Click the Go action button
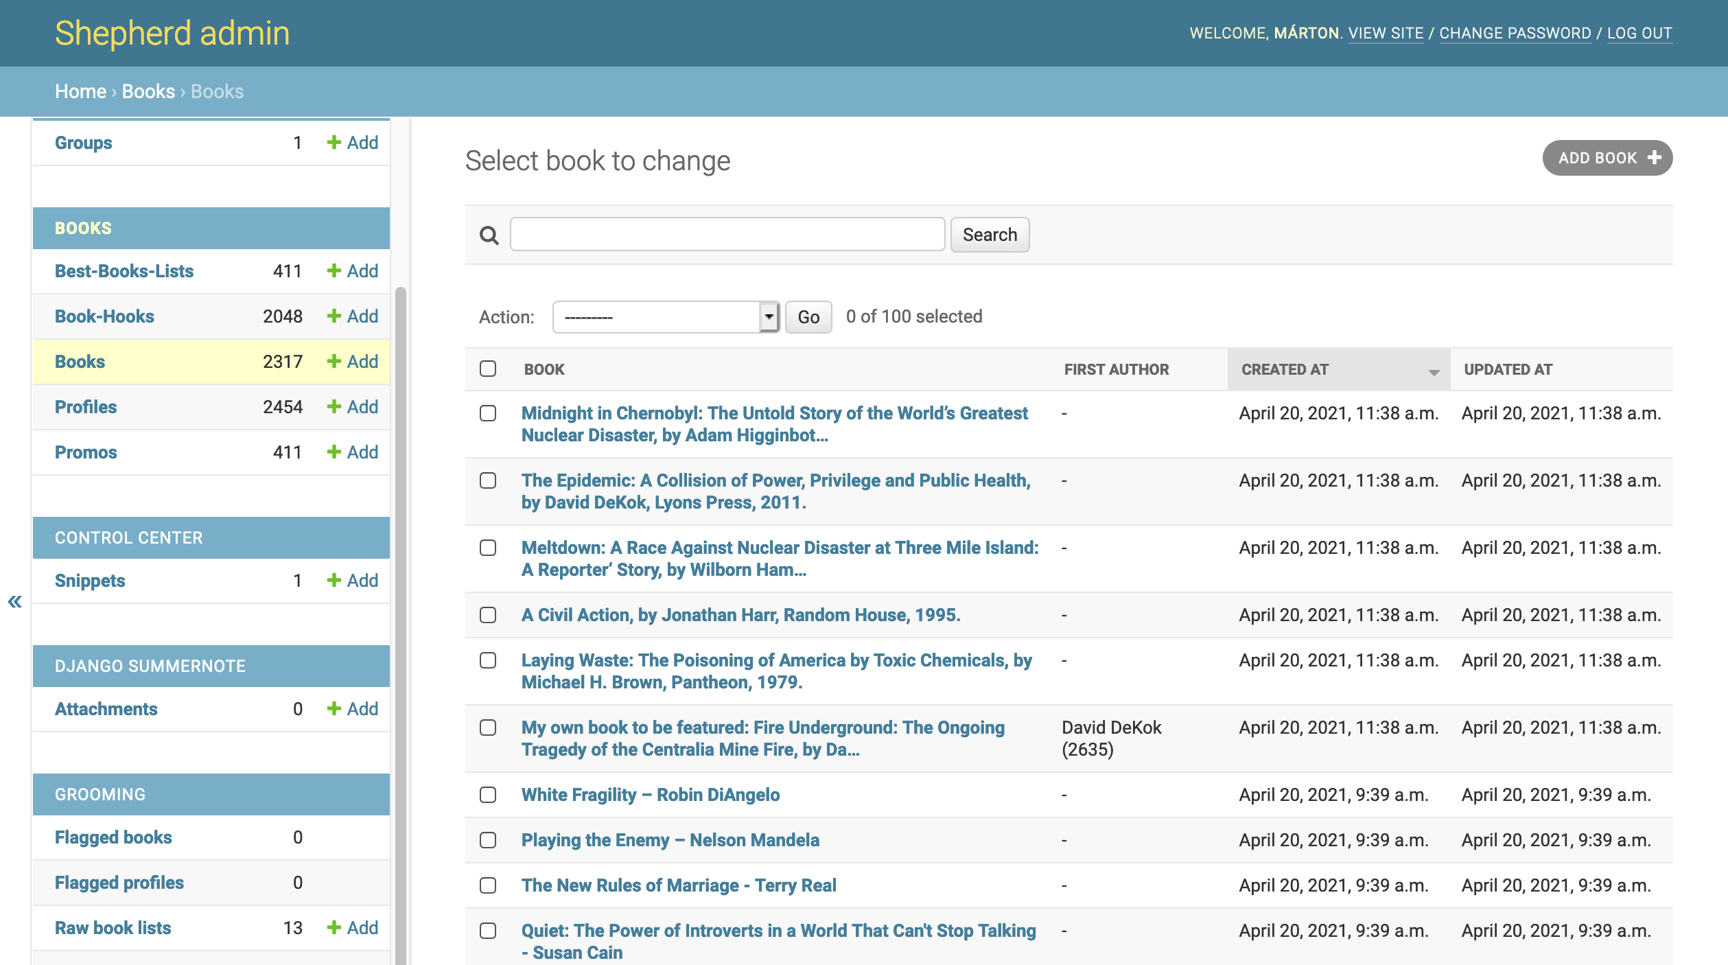1728x965 pixels. coord(807,317)
